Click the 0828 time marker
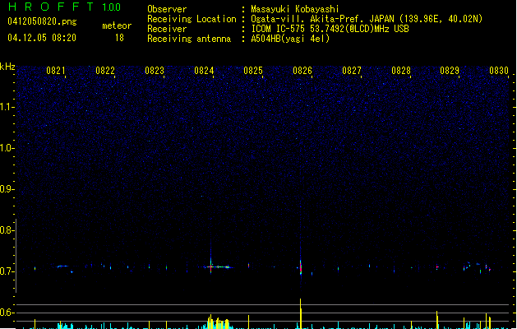Viewport: 517px width, 329px height. click(401, 71)
